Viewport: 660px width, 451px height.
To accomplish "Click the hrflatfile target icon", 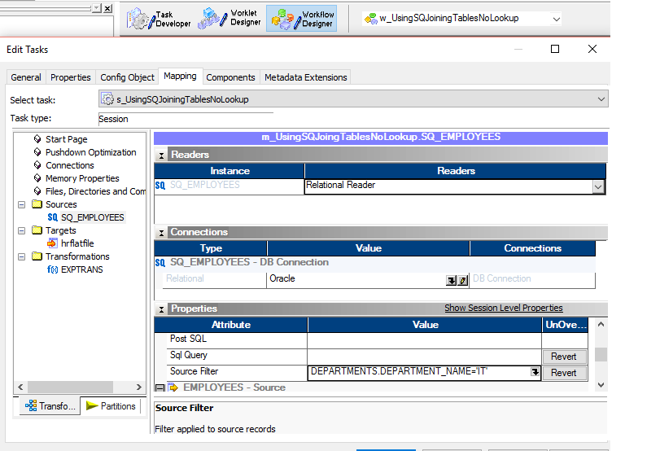I will click(x=52, y=243).
